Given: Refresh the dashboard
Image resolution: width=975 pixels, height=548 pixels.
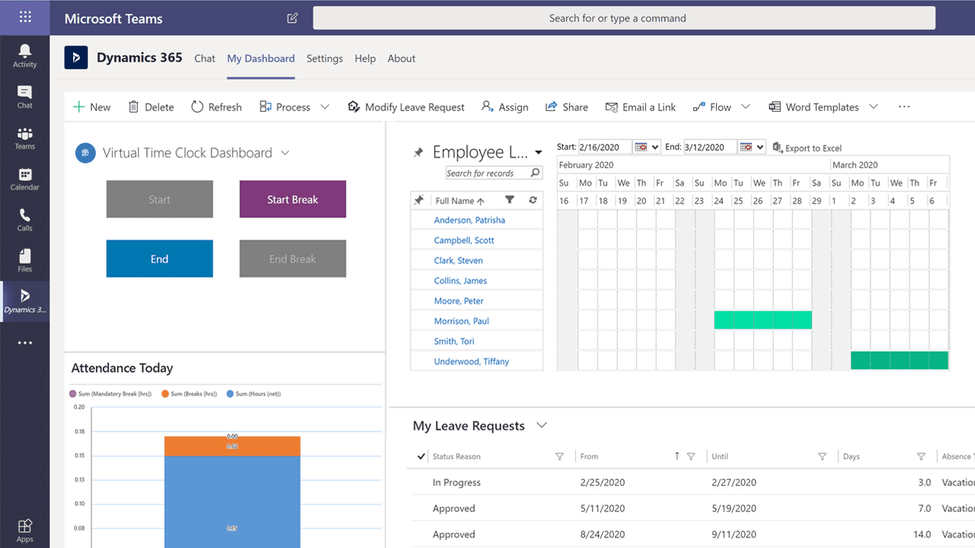Looking at the screenshot, I should [216, 107].
